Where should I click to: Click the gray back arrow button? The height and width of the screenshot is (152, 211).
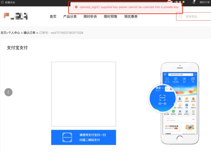point(9,92)
